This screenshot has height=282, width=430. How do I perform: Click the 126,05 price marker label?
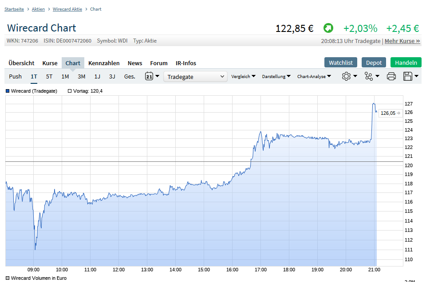tap(390, 113)
